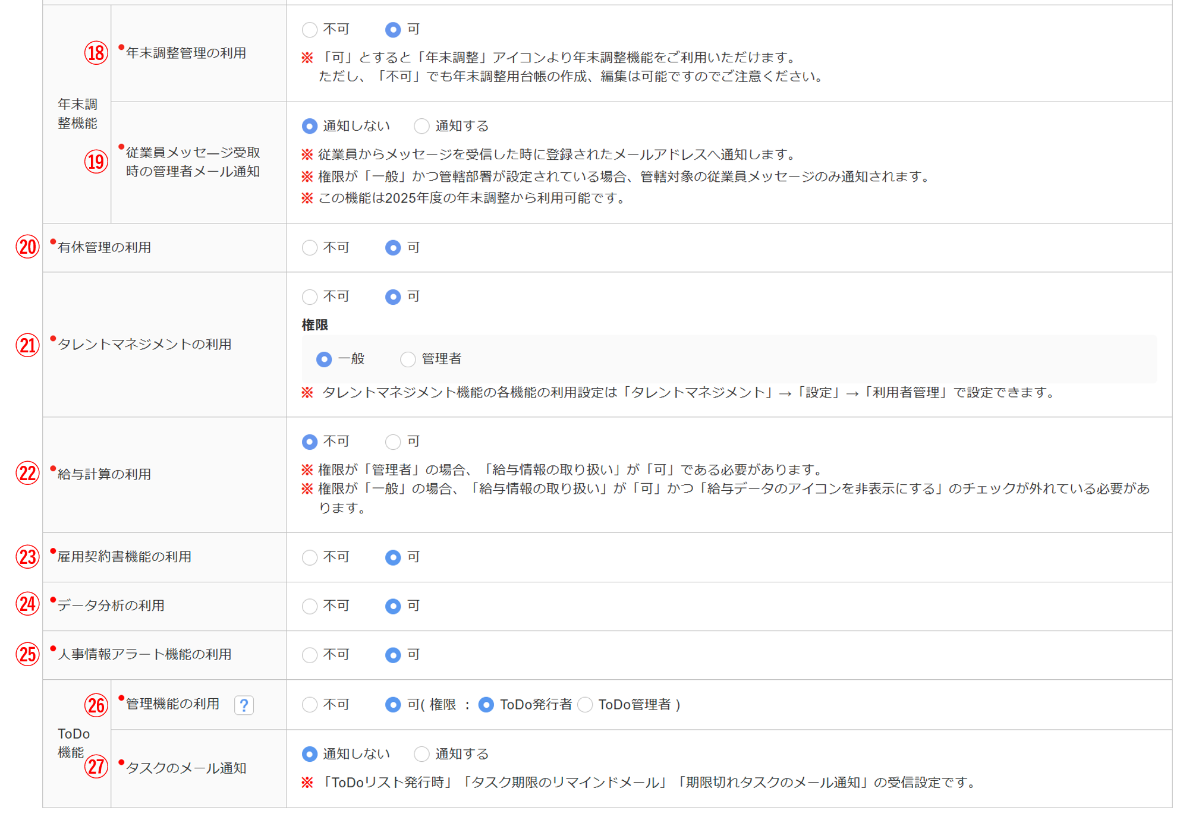
Task: Set ToDo 管理機能の利用 to 不可
Action: tap(309, 705)
